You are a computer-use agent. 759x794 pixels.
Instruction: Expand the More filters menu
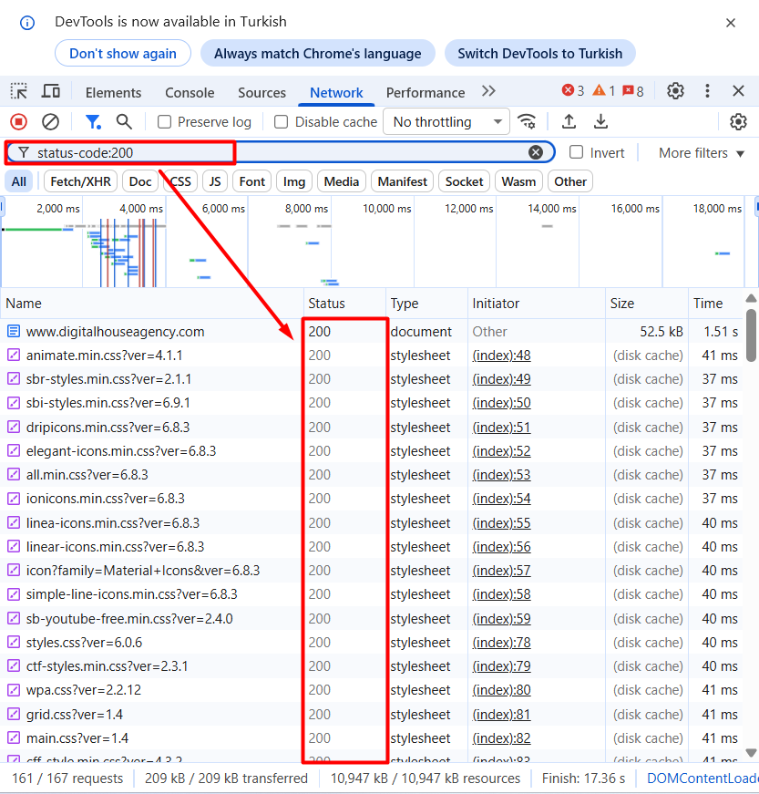coord(702,153)
